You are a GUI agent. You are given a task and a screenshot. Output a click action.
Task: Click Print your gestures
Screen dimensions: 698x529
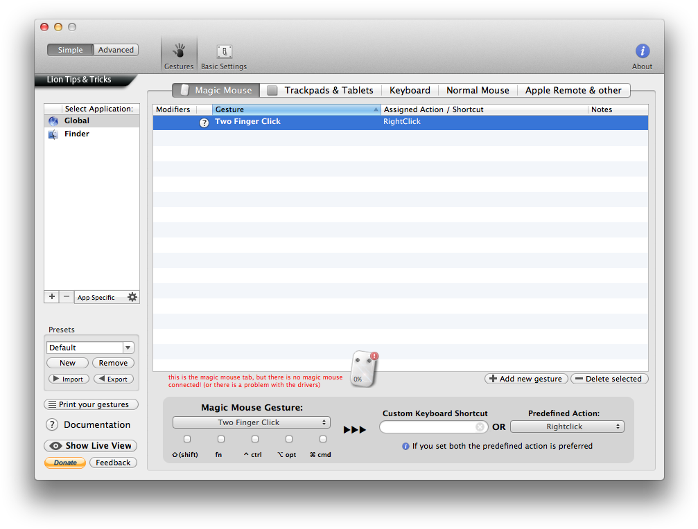pyautogui.click(x=91, y=404)
